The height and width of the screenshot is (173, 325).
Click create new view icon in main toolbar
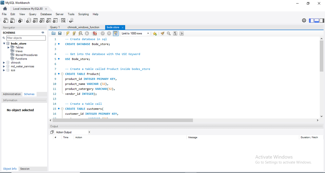click(42, 21)
